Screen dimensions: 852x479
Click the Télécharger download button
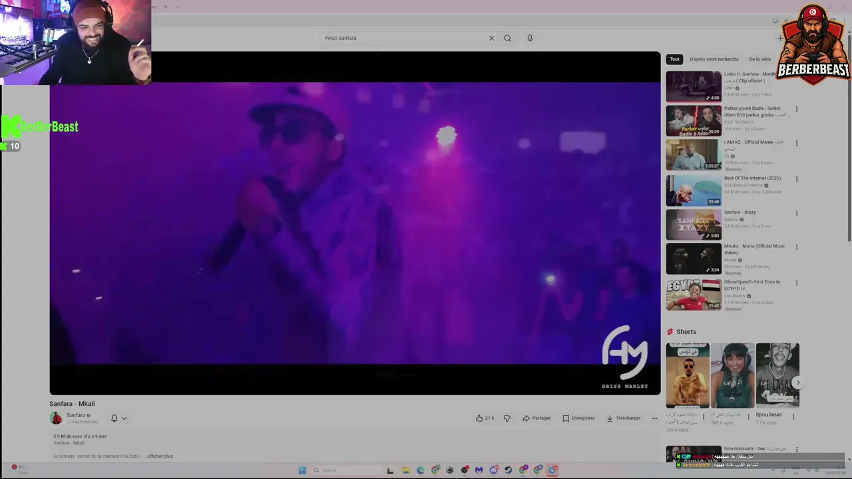(x=624, y=418)
